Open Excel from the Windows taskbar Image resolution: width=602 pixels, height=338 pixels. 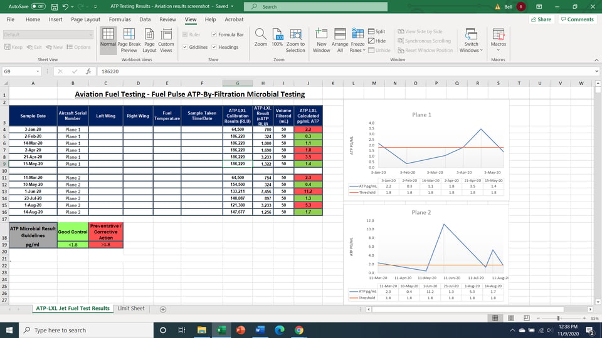pos(221,330)
